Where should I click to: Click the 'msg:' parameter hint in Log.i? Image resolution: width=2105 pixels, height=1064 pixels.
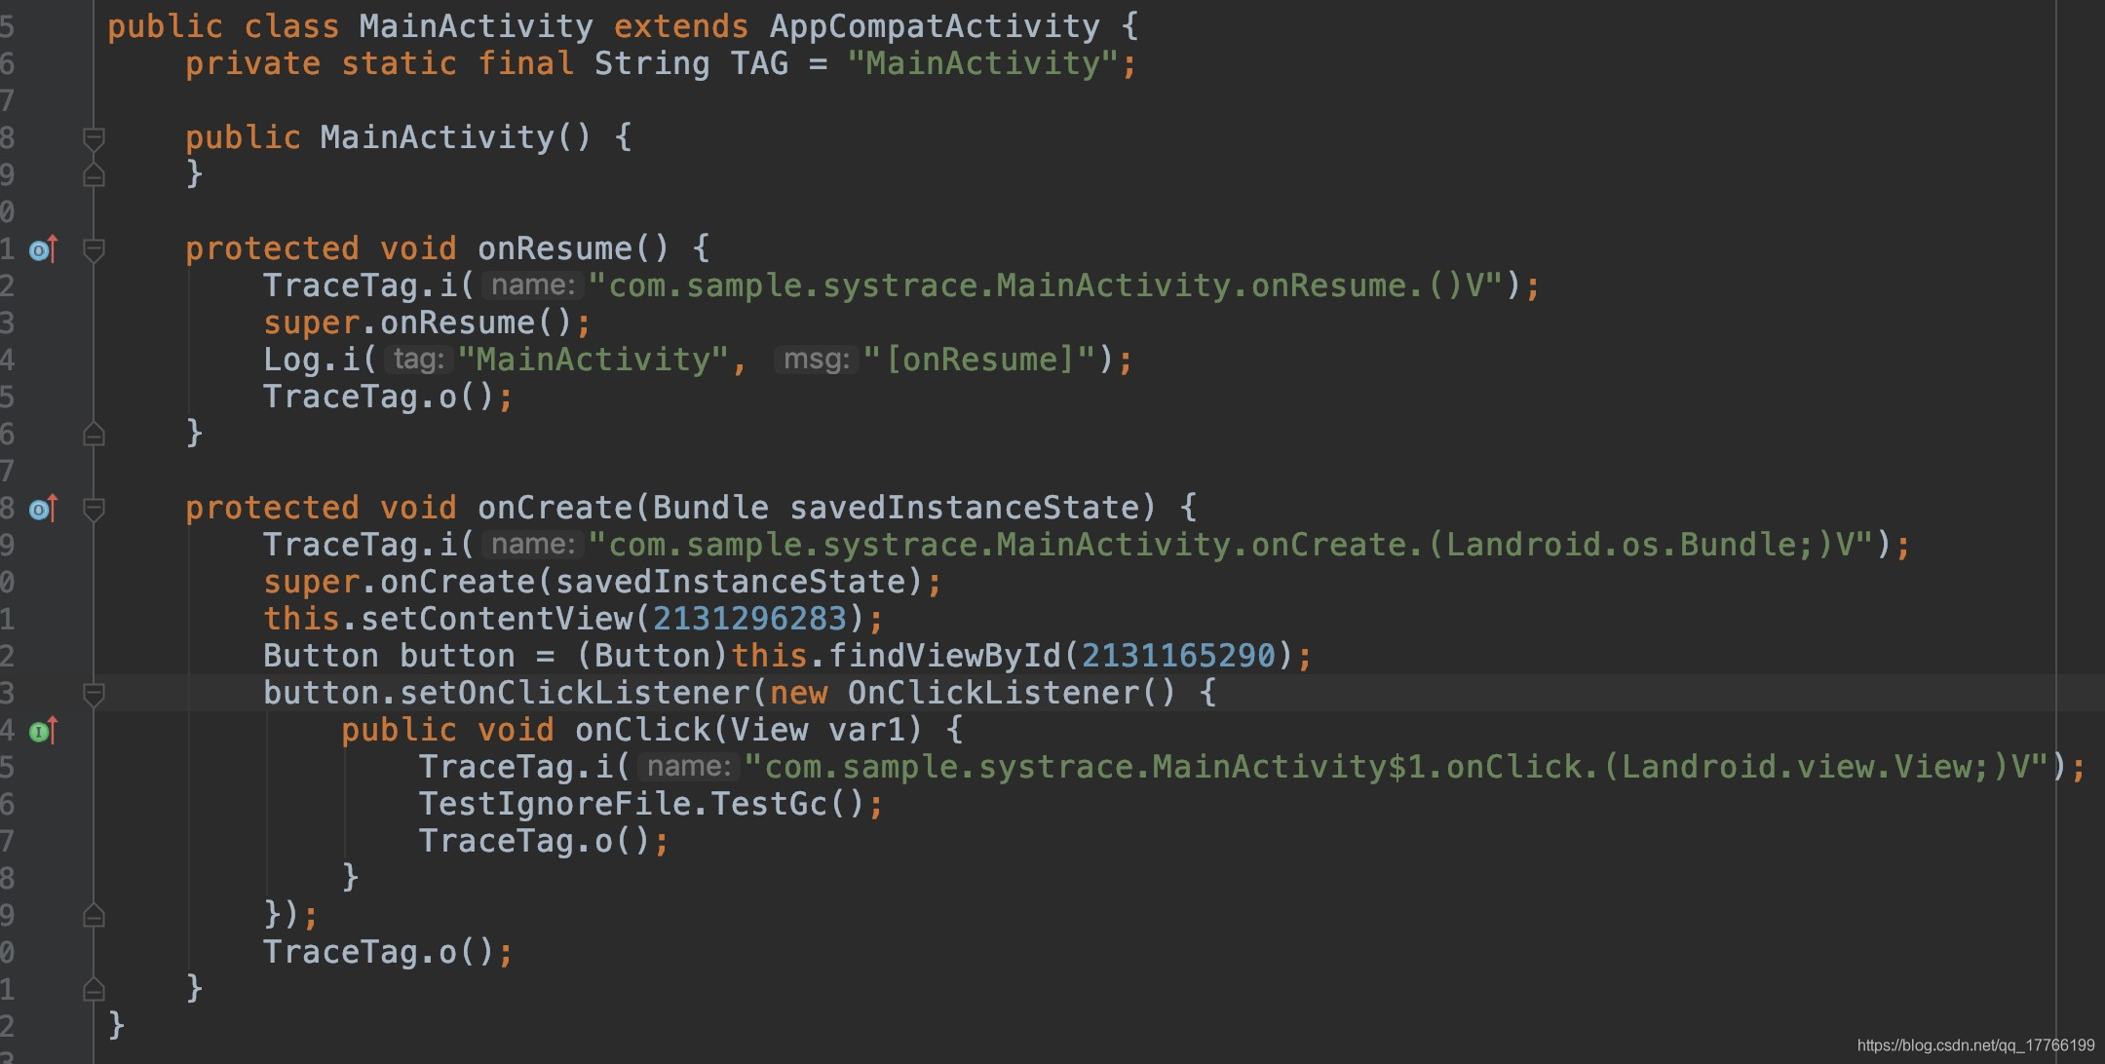pos(816,360)
